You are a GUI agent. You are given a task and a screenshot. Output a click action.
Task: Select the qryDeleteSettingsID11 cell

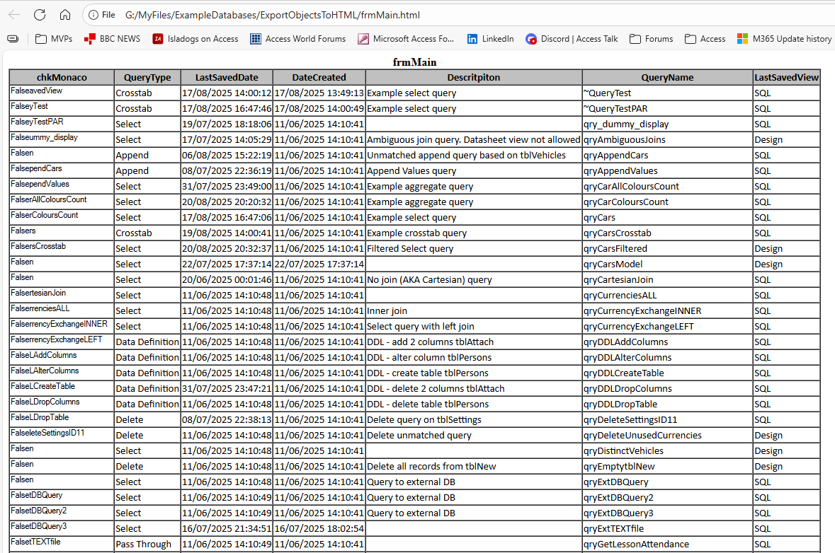[x=667, y=419]
